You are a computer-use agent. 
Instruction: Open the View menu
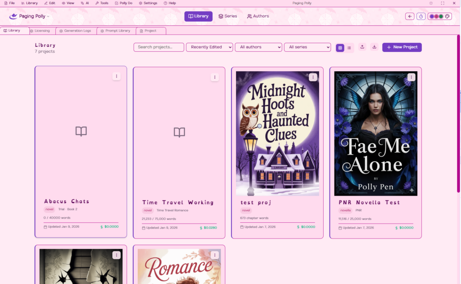(x=68, y=3)
